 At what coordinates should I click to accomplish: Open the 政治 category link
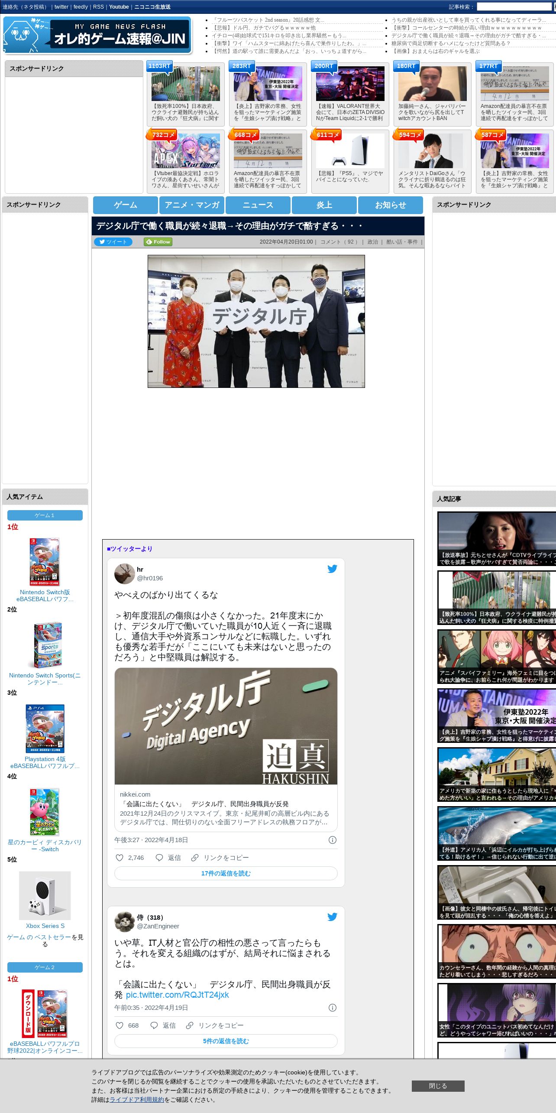pos(373,242)
